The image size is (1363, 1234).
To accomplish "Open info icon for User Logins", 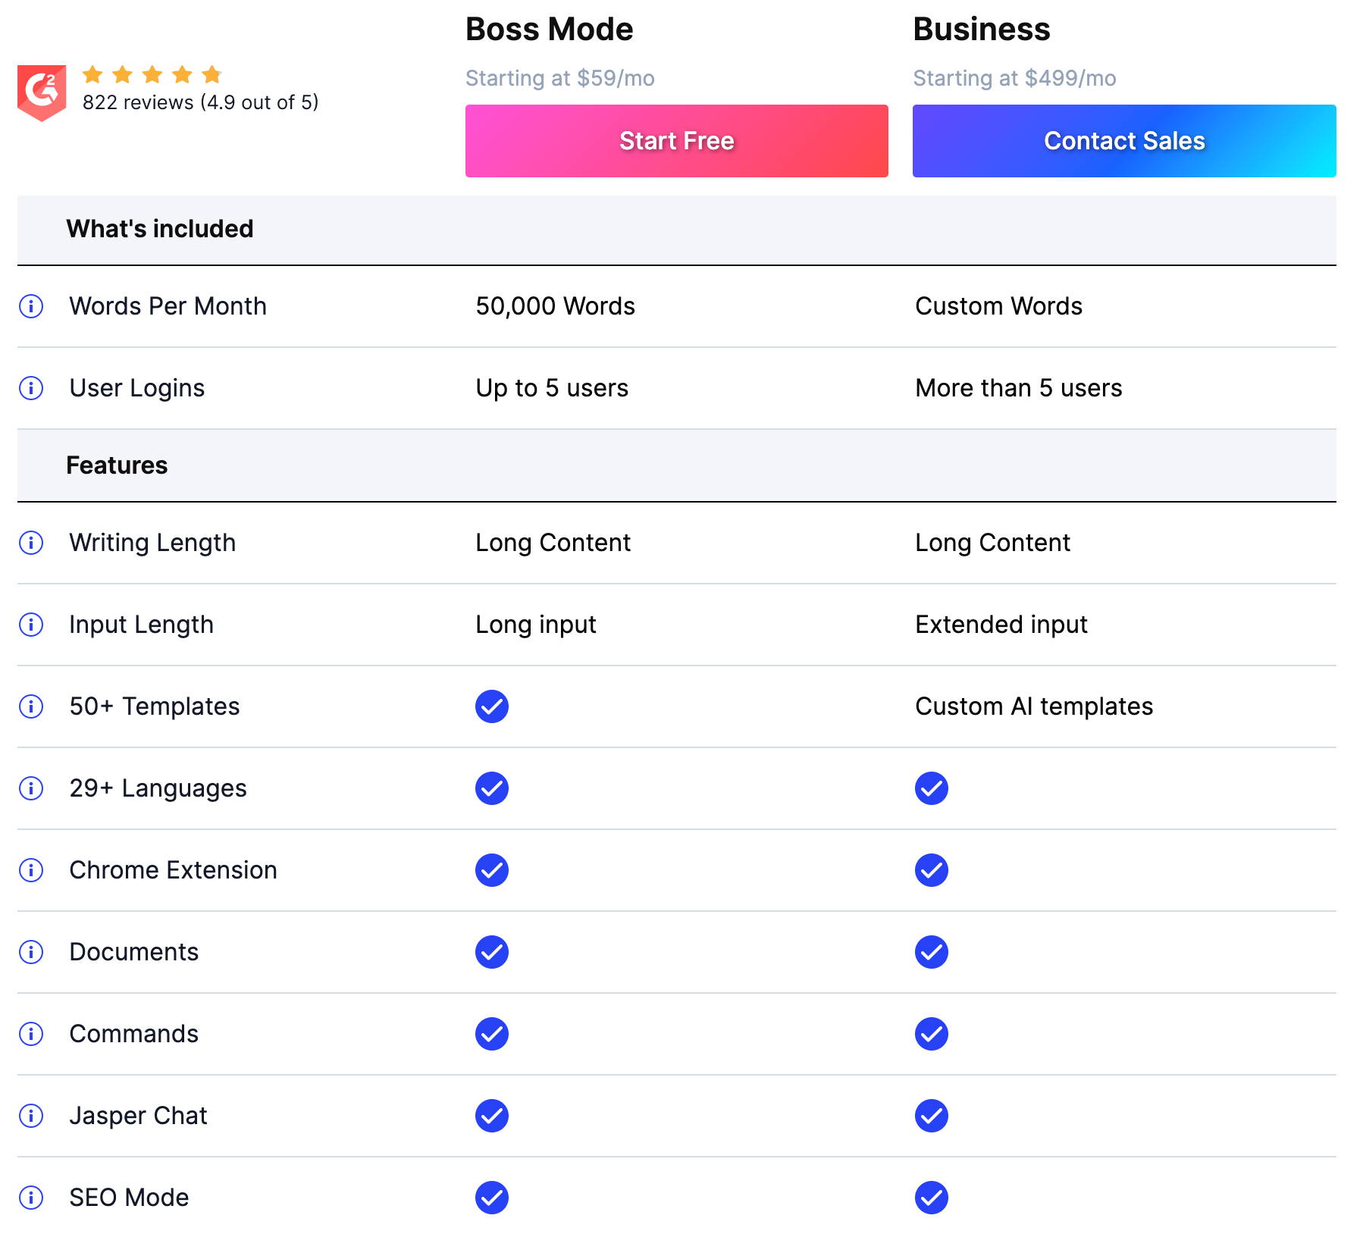I will [x=31, y=388].
